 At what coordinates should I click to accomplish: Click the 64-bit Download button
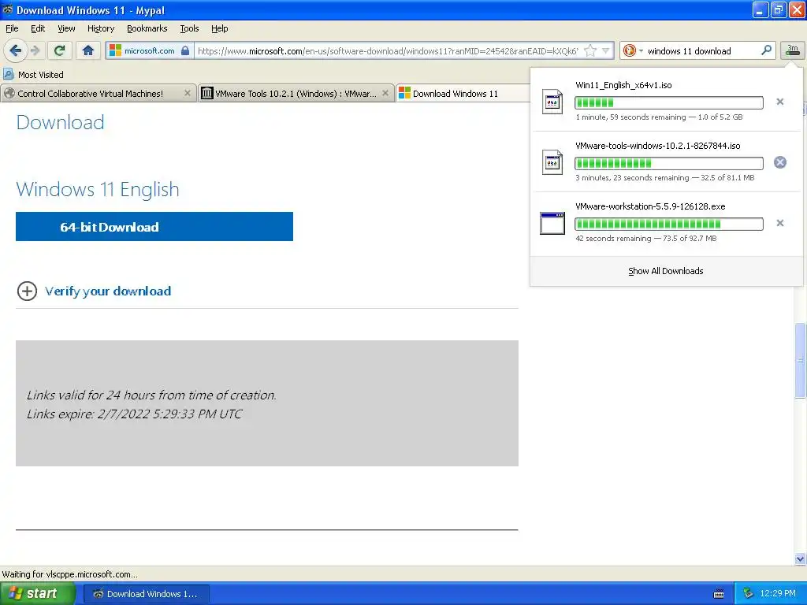(154, 226)
